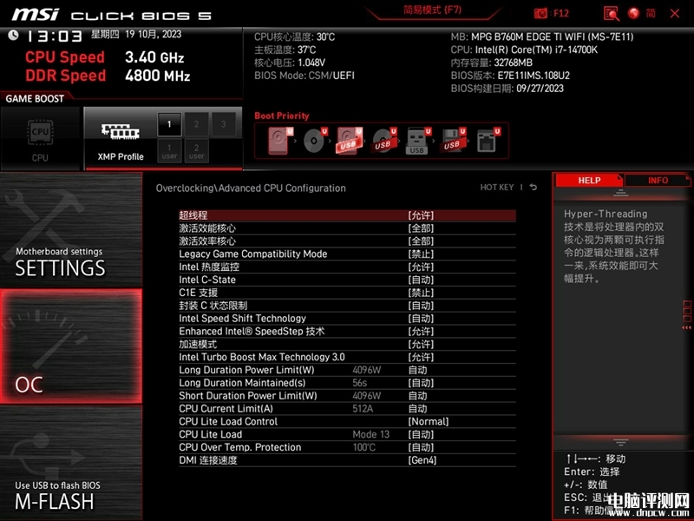
Task: Change CPU Lite Load value [自动]
Action: pos(421,435)
